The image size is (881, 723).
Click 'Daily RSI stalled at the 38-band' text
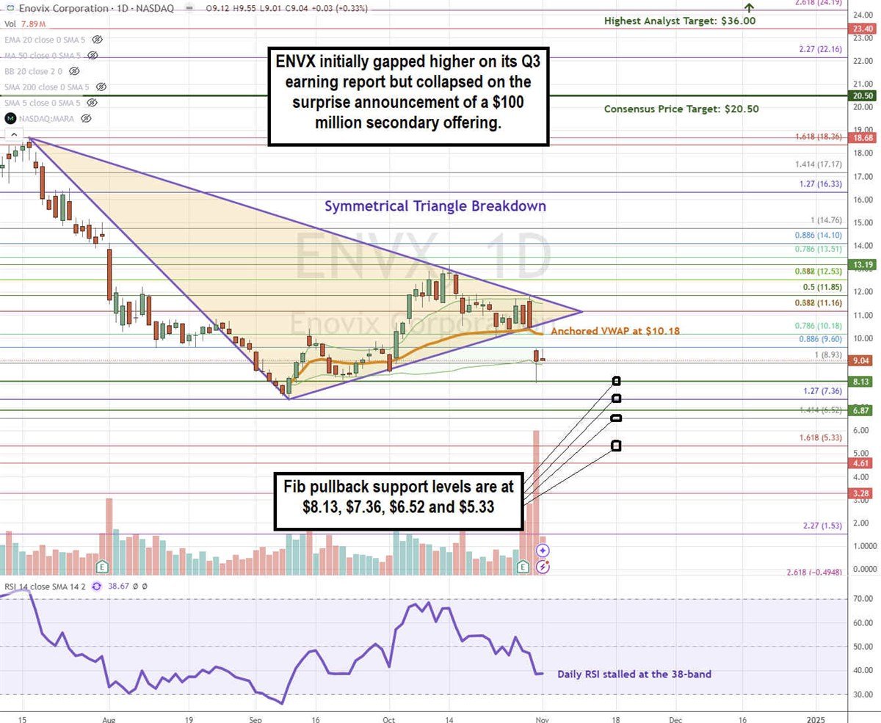634,674
